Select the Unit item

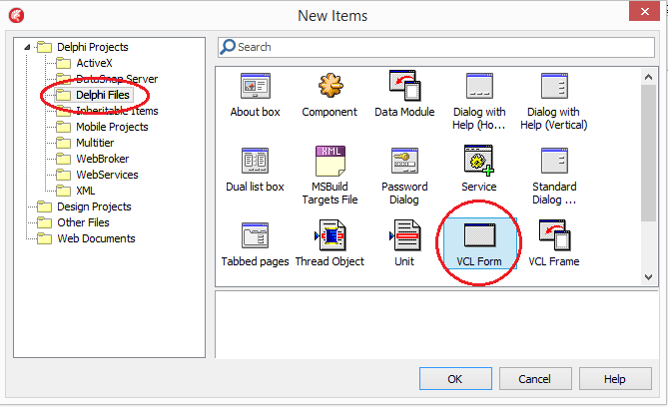pos(404,244)
